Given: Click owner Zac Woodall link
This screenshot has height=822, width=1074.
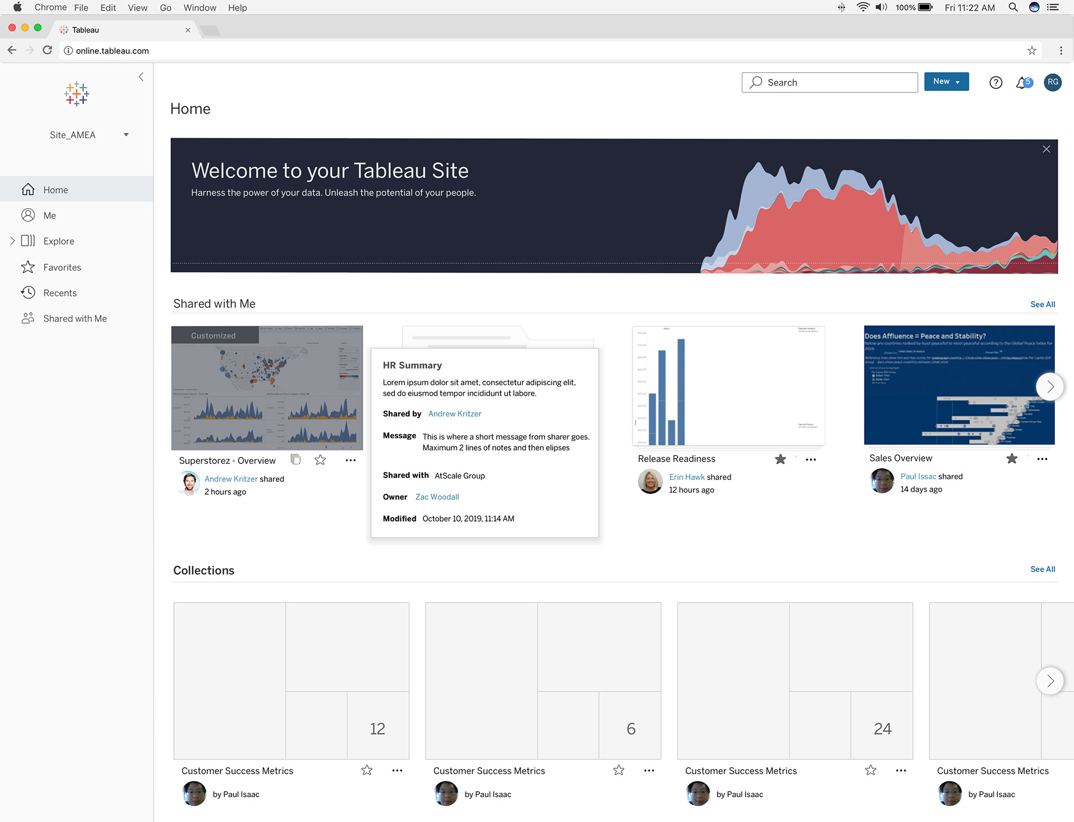Looking at the screenshot, I should point(437,497).
